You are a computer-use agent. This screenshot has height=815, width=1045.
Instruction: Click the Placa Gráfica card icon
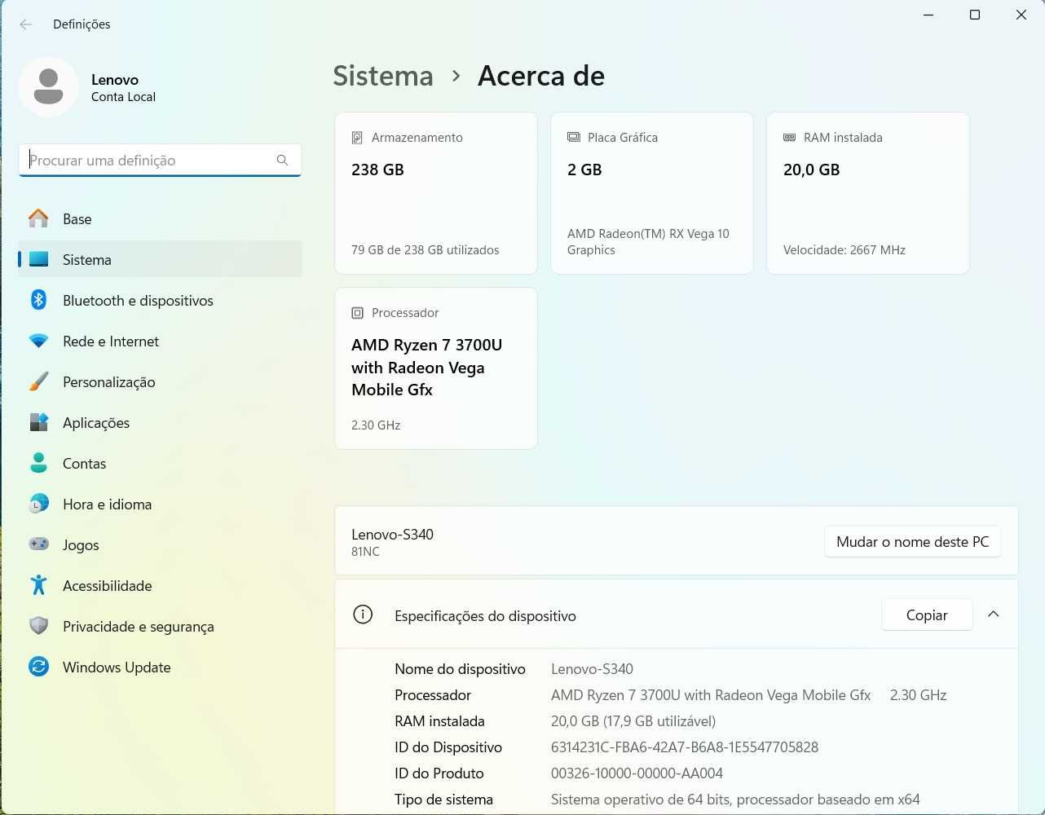(x=574, y=138)
